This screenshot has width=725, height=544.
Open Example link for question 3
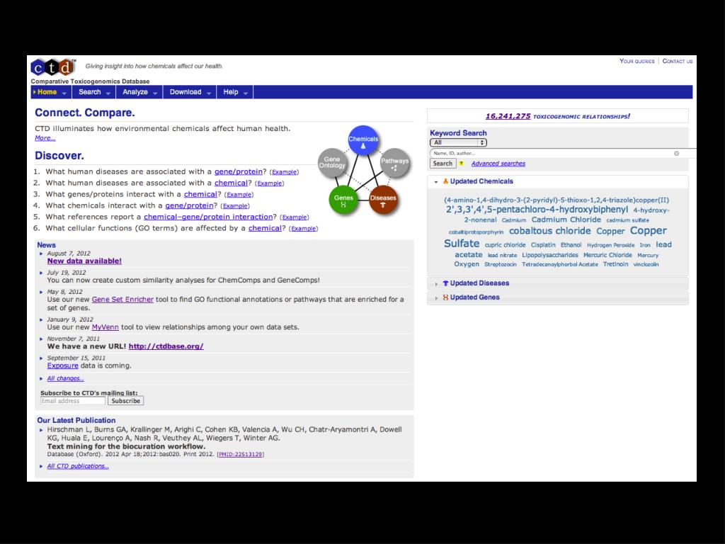pyautogui.click(x=239, y=195)
